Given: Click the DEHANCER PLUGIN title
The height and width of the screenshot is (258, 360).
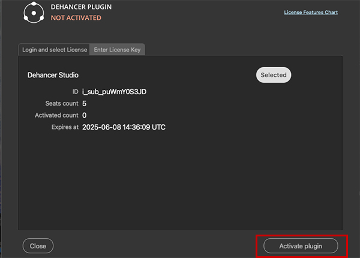Looking at the screenshot, I should 81,7.
